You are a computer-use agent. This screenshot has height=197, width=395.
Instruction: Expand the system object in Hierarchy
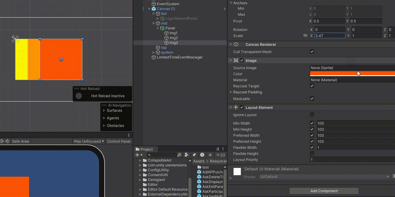(153, 52)
